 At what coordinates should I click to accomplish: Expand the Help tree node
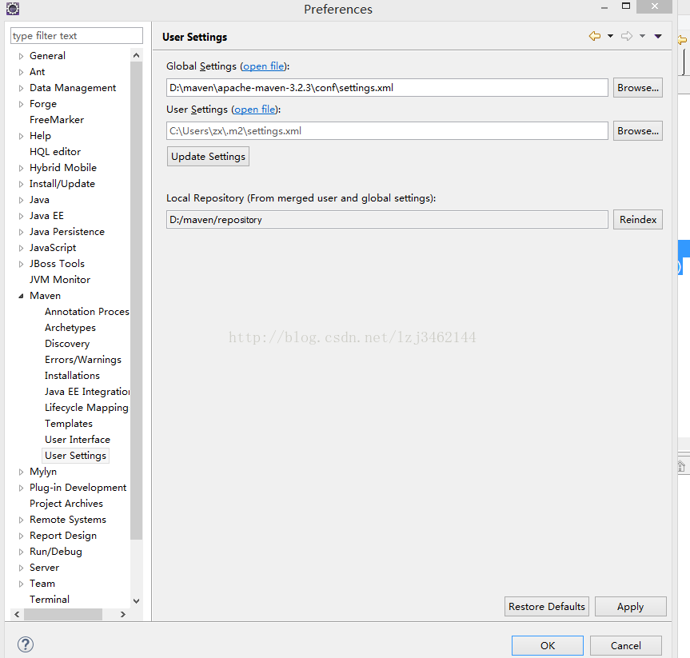[x=21, y=136]
